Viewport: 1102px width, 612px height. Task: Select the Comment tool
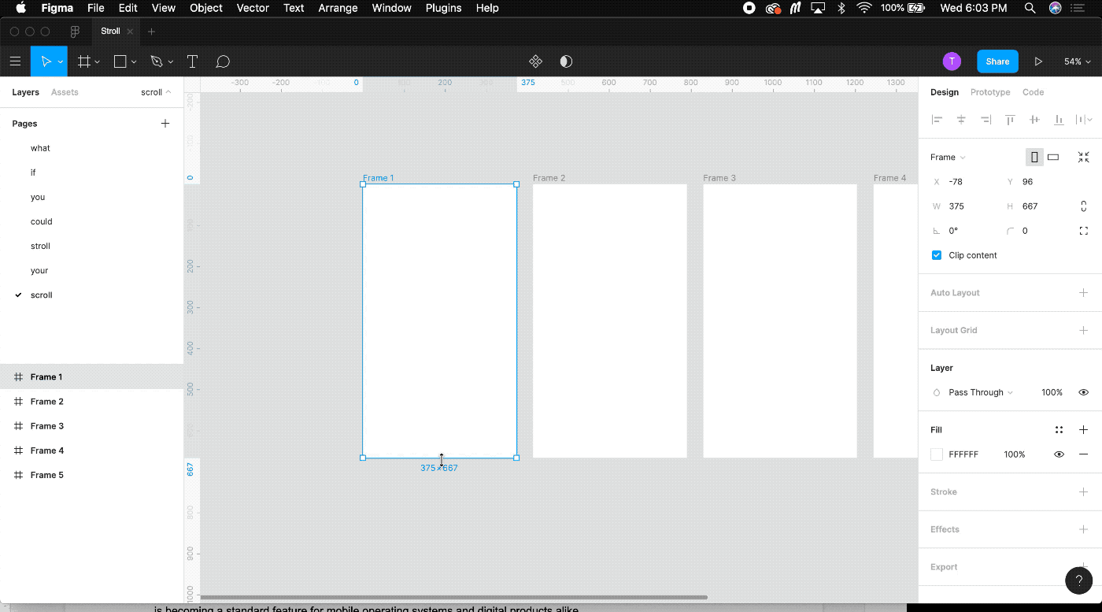tap(223, 61)
